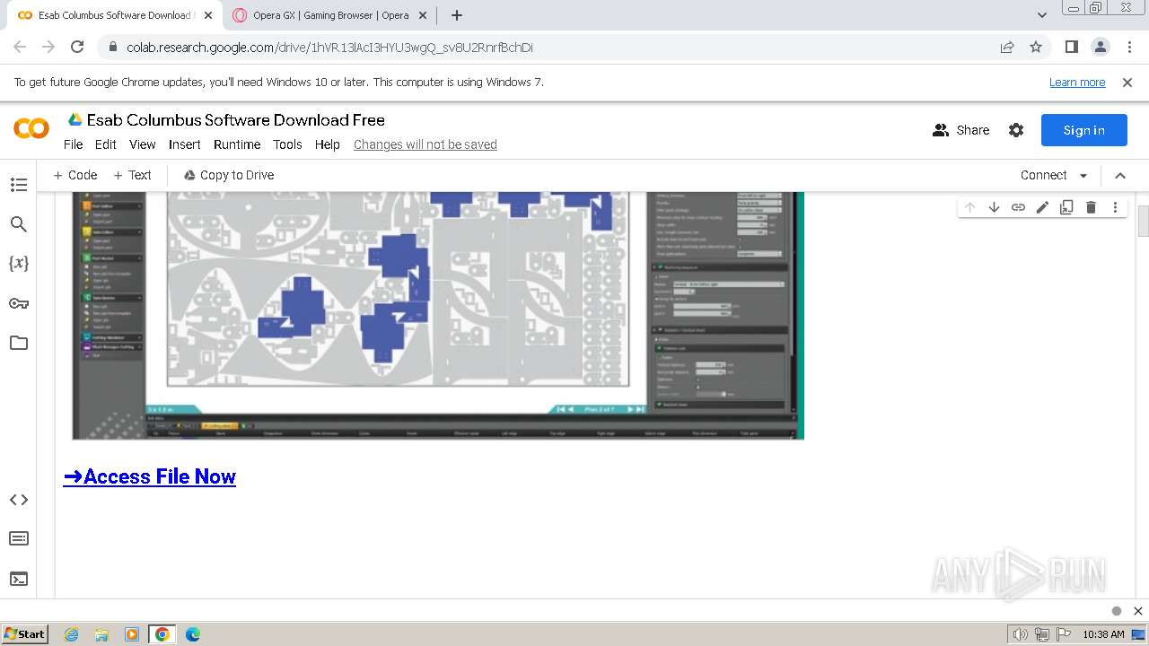
Task: Open the Tools menu
Action: click(287, 144)
